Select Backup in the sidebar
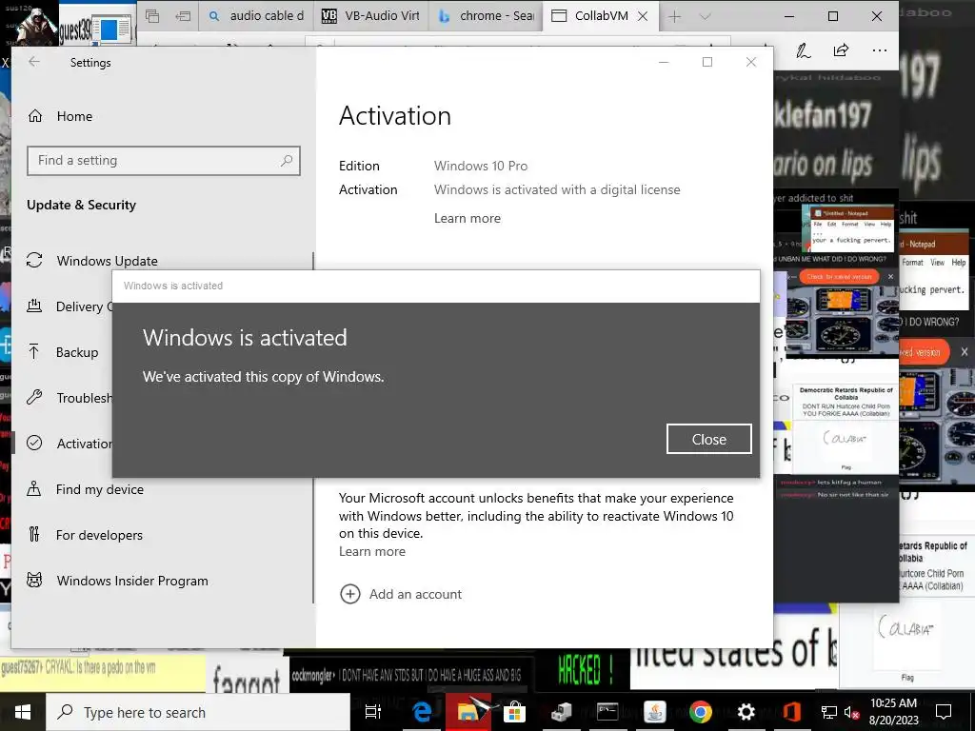The image size is (975, 731). click(77, 352)
